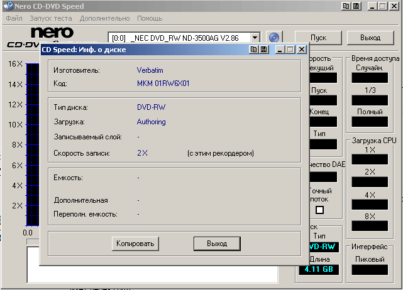The width and height of the screenshot is (403, 290).
Task: Click the Verbatim manufacturer value
Action: tap(150, 70)
